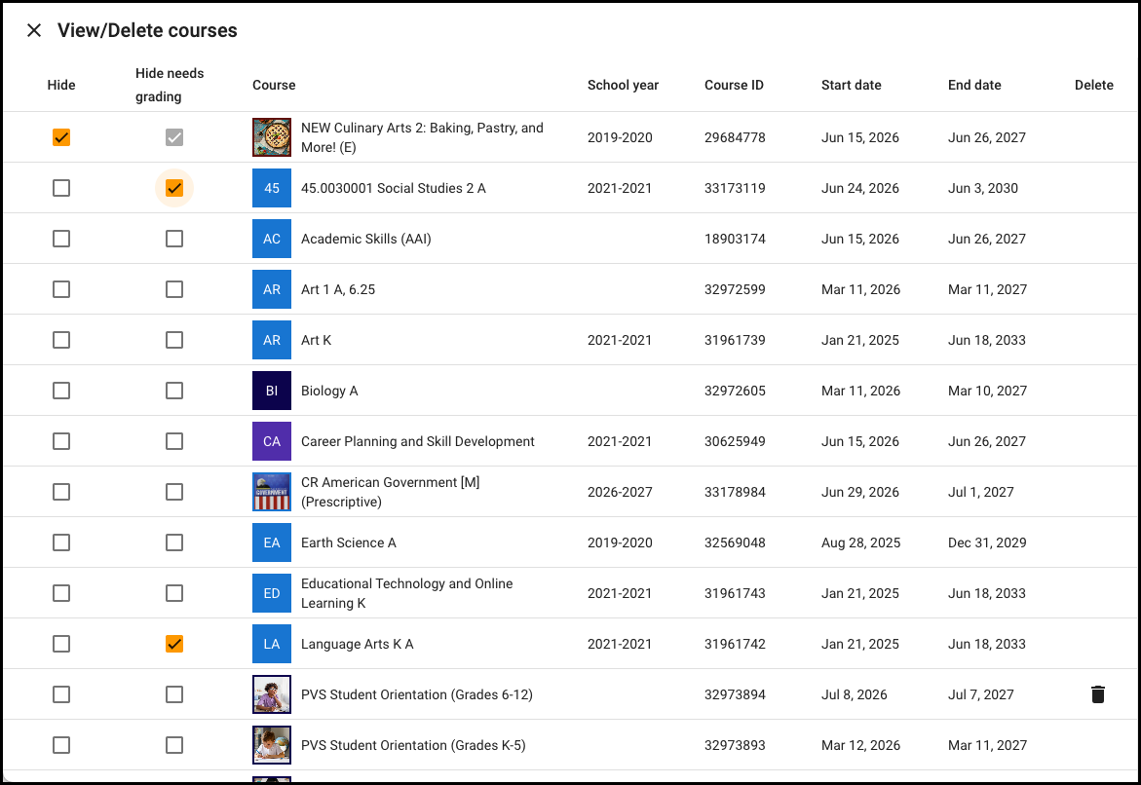Select course name Career Planning and Skill Development
The width and height of the screenshot is (1141, 785).
418,441
